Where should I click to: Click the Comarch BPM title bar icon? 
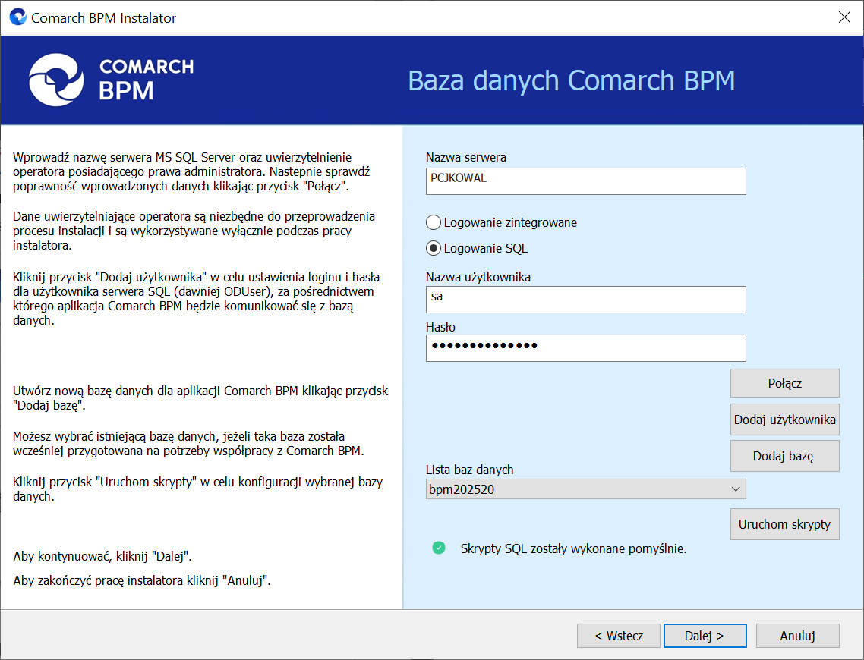tap(18, 17)
